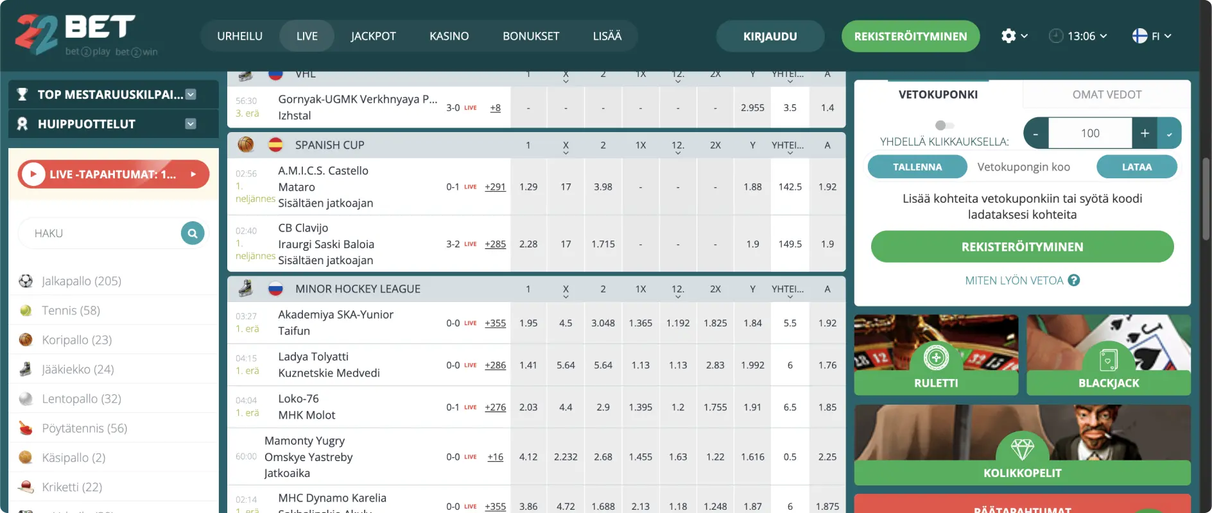Open the BLACKJACK casino thumbnail

point(1109,355)
